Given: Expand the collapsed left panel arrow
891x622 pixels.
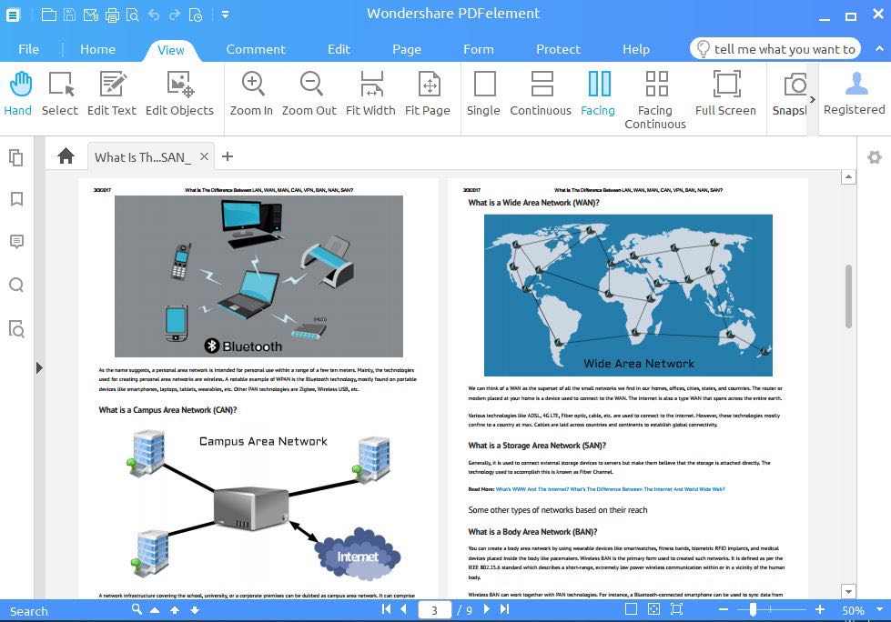Looking at the screenshot, I should point(39,367).
